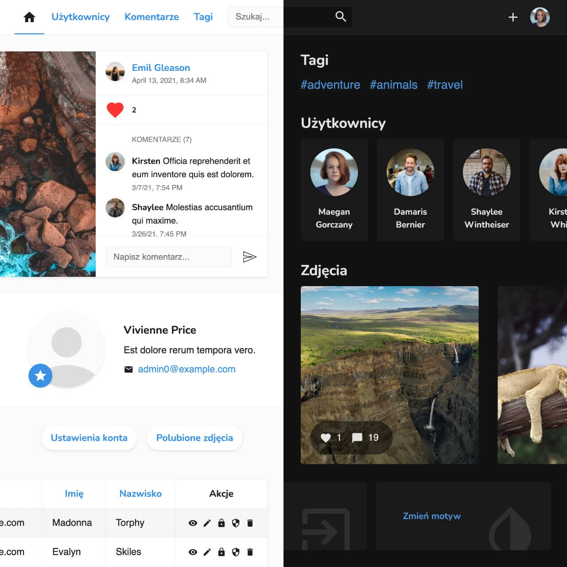The height and width of the screenshot is (567, 567).
Task: Click the home icon in navbar
Action: click(29, 17)
